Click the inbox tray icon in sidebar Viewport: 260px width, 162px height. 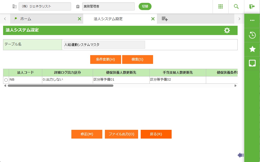coord(252,63)
